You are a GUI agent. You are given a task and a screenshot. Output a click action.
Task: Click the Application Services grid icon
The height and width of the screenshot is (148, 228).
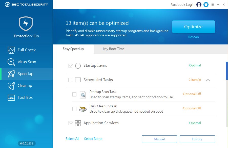(78, 123)
